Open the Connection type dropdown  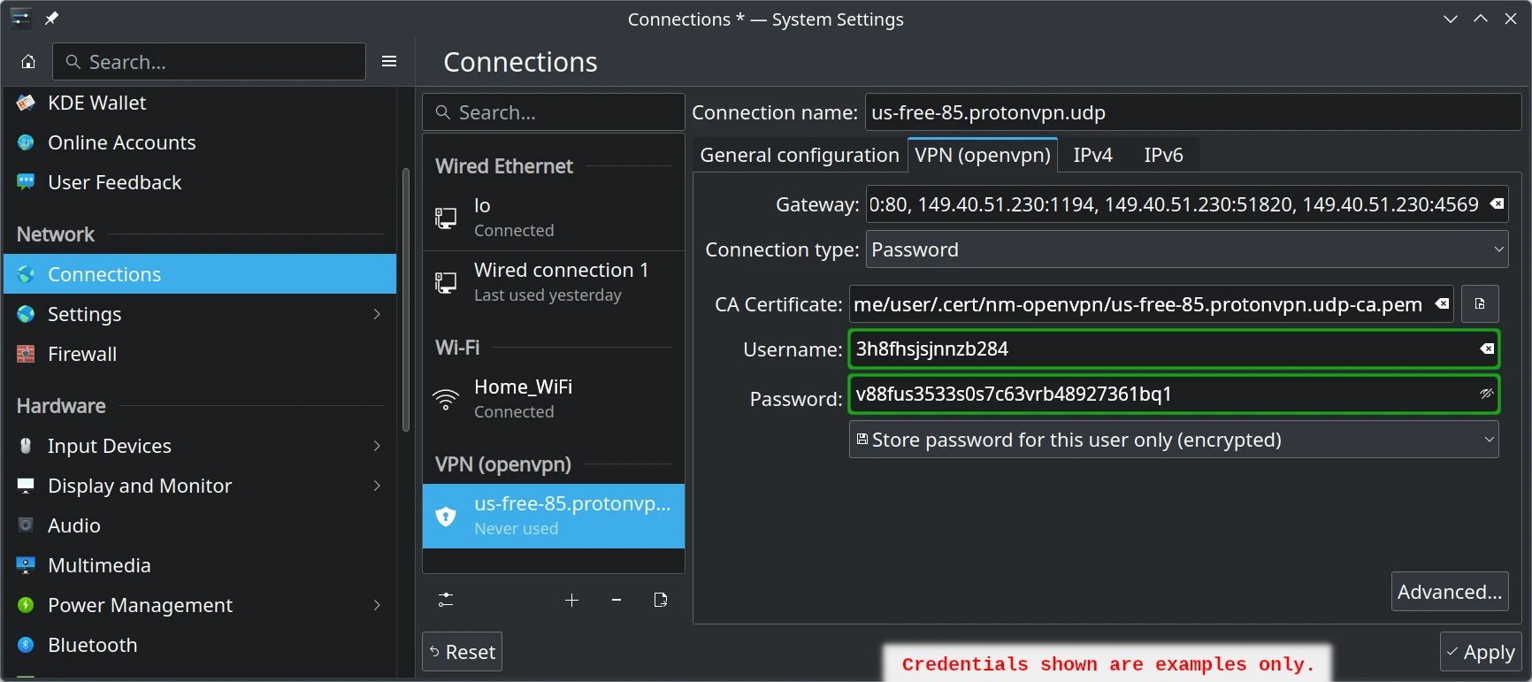(1186, 249)
